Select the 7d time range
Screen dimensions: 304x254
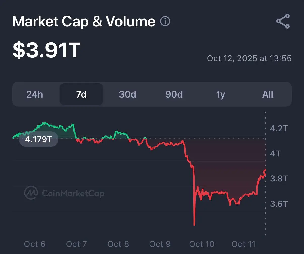click(x=81, y=94)
